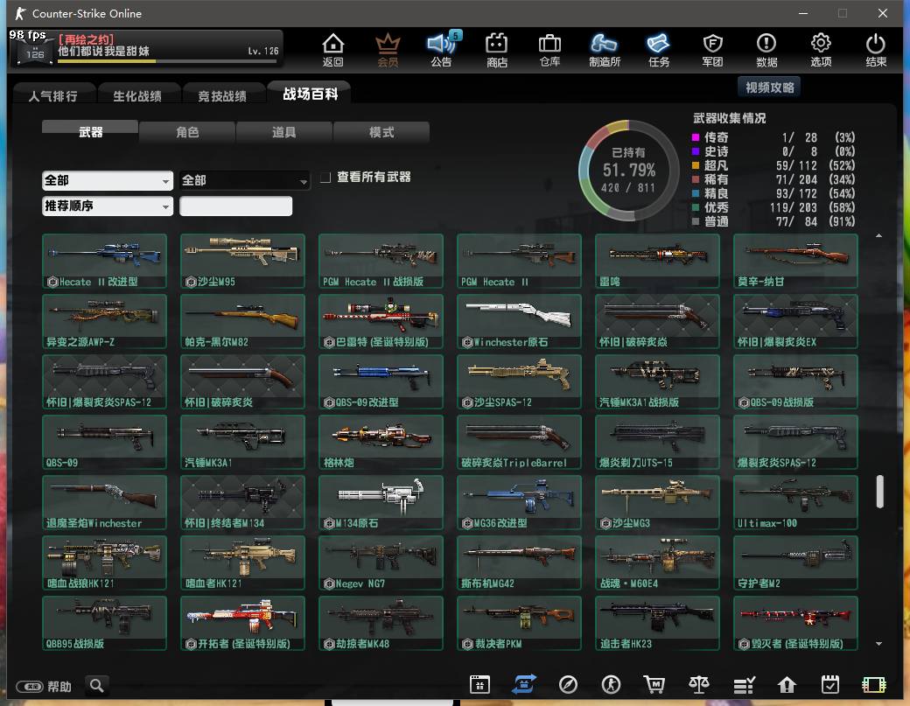910x706 pixels.
Task: Open the 仓库 inventory briefcase icon
Action: [x=549, y=49]
